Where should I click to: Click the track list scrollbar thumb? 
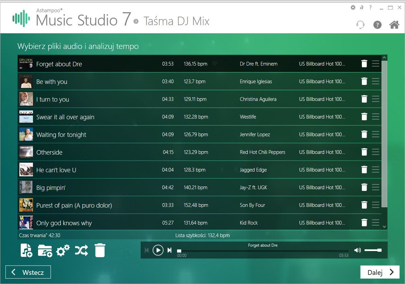tap(384, 134)
